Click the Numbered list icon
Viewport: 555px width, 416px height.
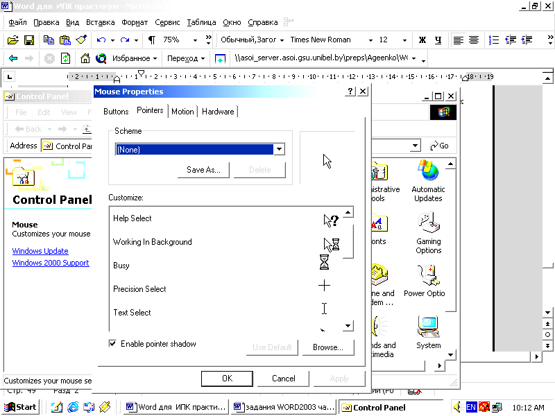pyautogui.click(x=494, y=40)
